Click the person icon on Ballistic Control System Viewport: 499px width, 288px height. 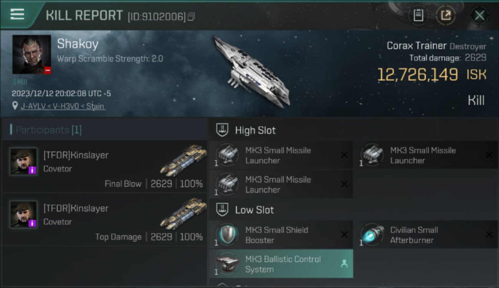coord(344,263)
